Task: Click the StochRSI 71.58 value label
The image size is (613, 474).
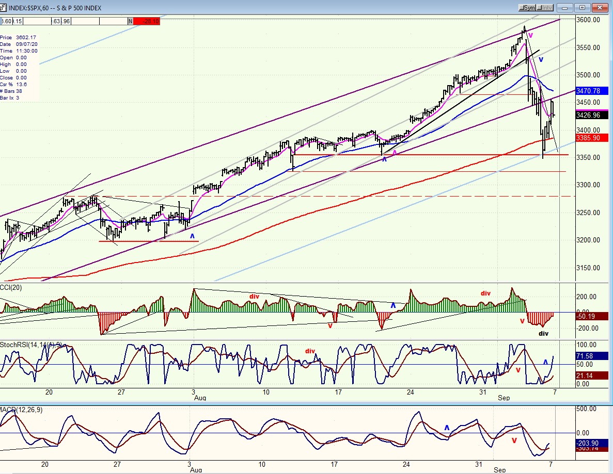Action: click(x=591, y=356)
